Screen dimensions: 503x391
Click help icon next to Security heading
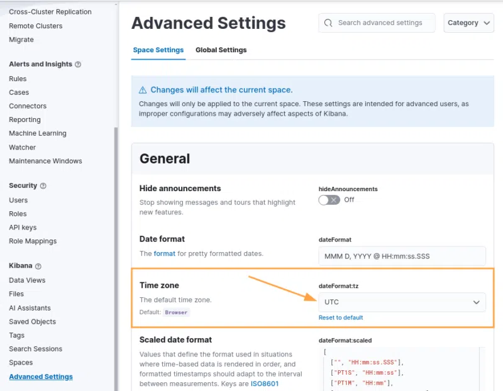[x=43, y=186]
